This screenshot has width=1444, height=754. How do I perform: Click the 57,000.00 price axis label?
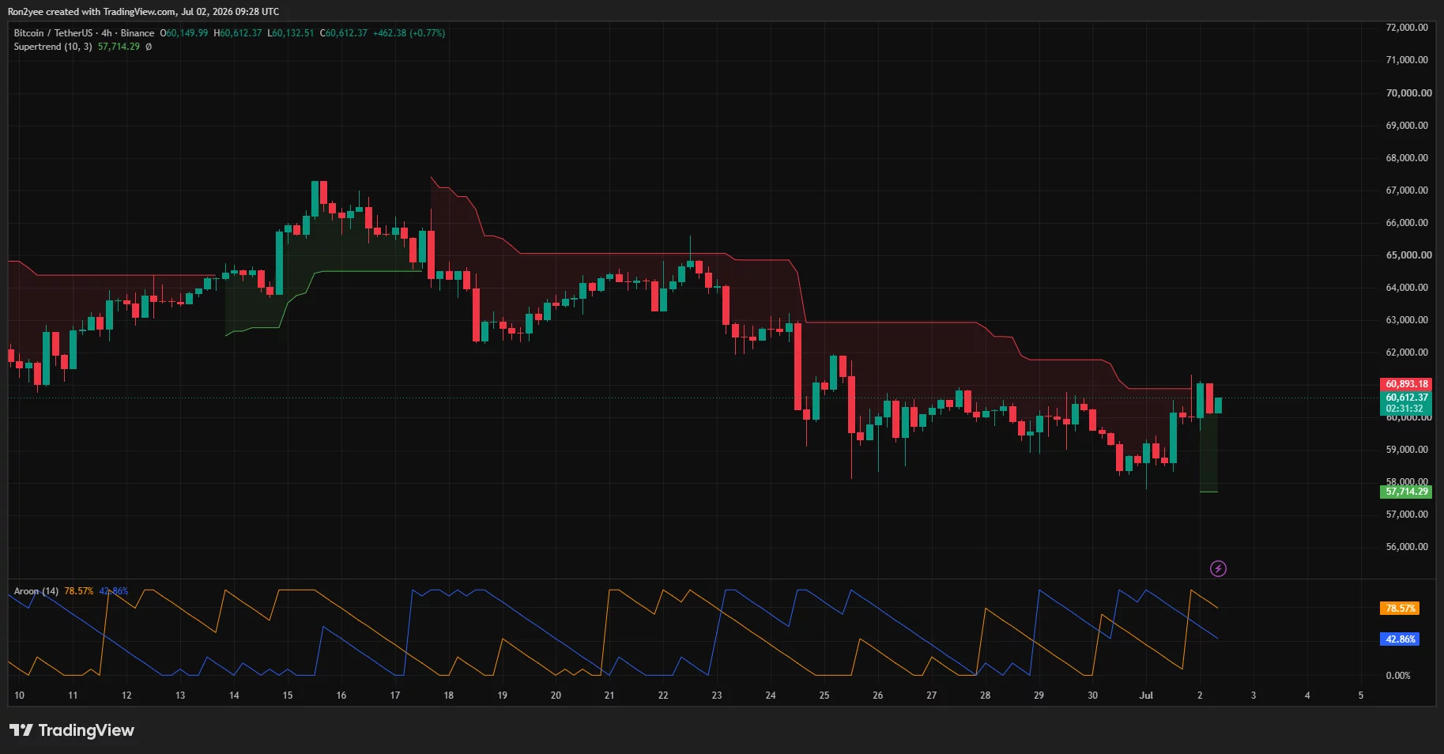pyautogui.click(x=1407, y=515)
